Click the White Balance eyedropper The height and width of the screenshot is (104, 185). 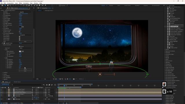tap(23, 51)
